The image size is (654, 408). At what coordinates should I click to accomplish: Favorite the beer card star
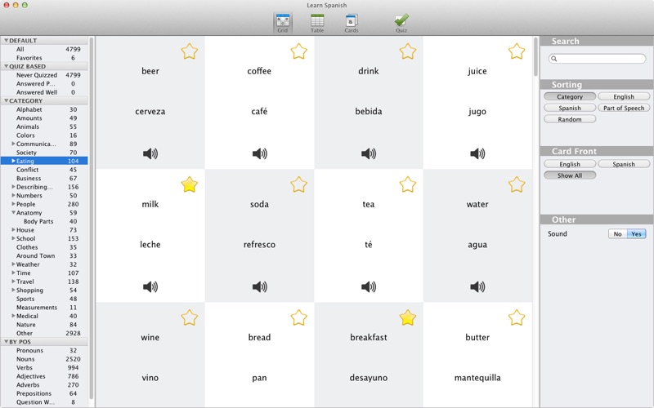pos(190,51)
